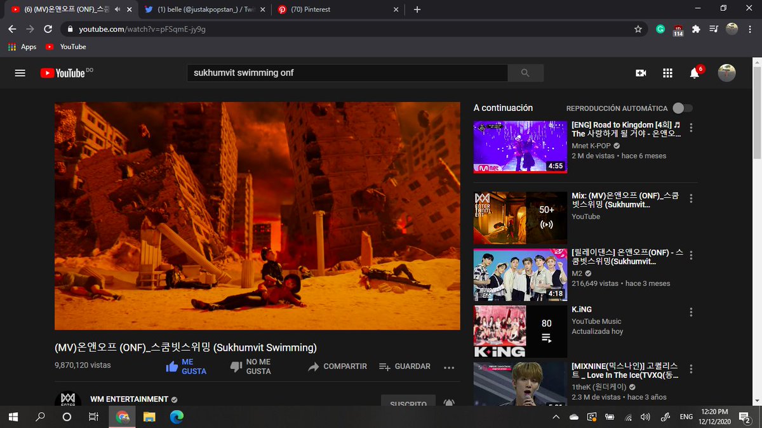Open the Task View taskbar icon

coord(93,417)
